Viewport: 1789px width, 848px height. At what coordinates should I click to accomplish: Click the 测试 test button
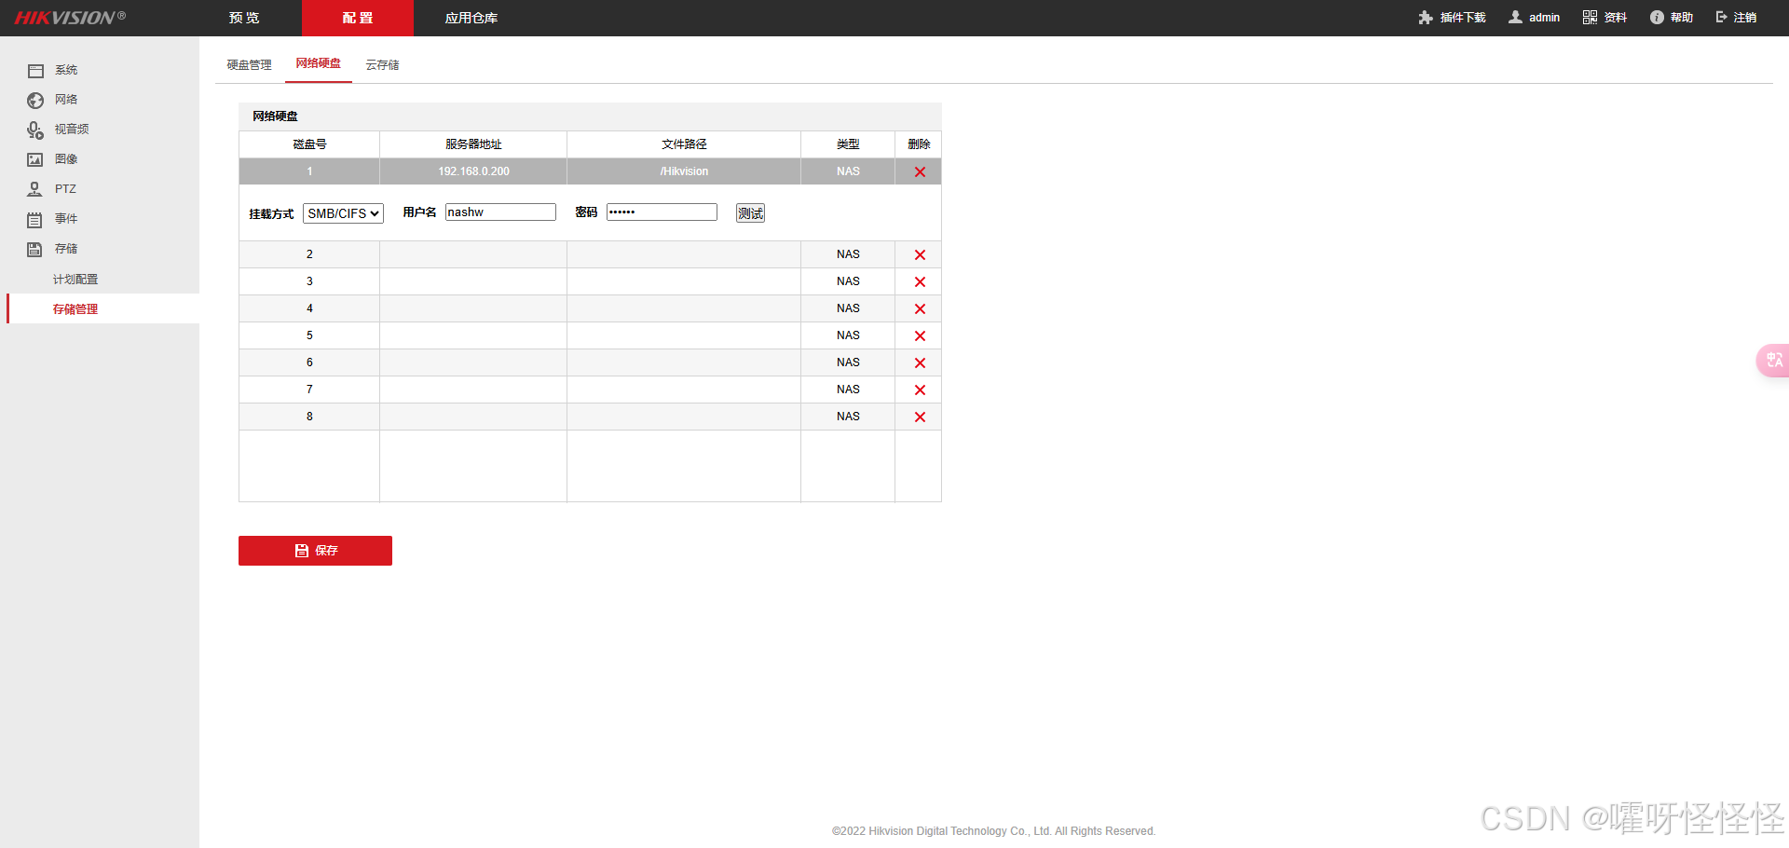[x=750, y=213]
